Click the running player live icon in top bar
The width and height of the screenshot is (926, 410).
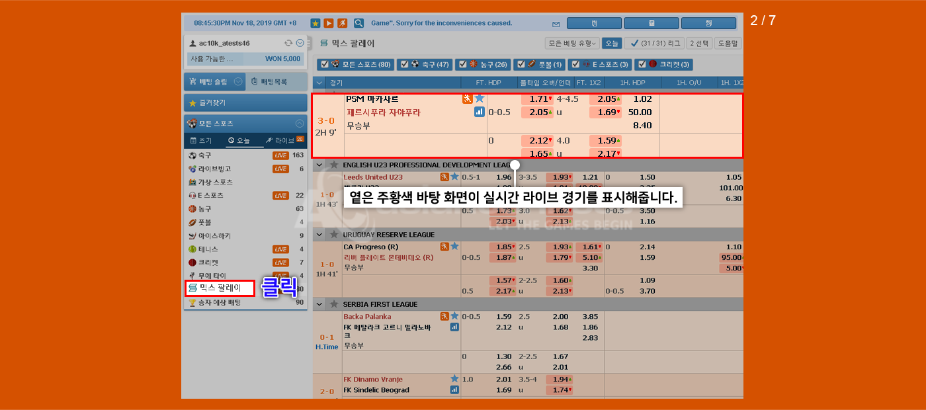pos(342,23)
